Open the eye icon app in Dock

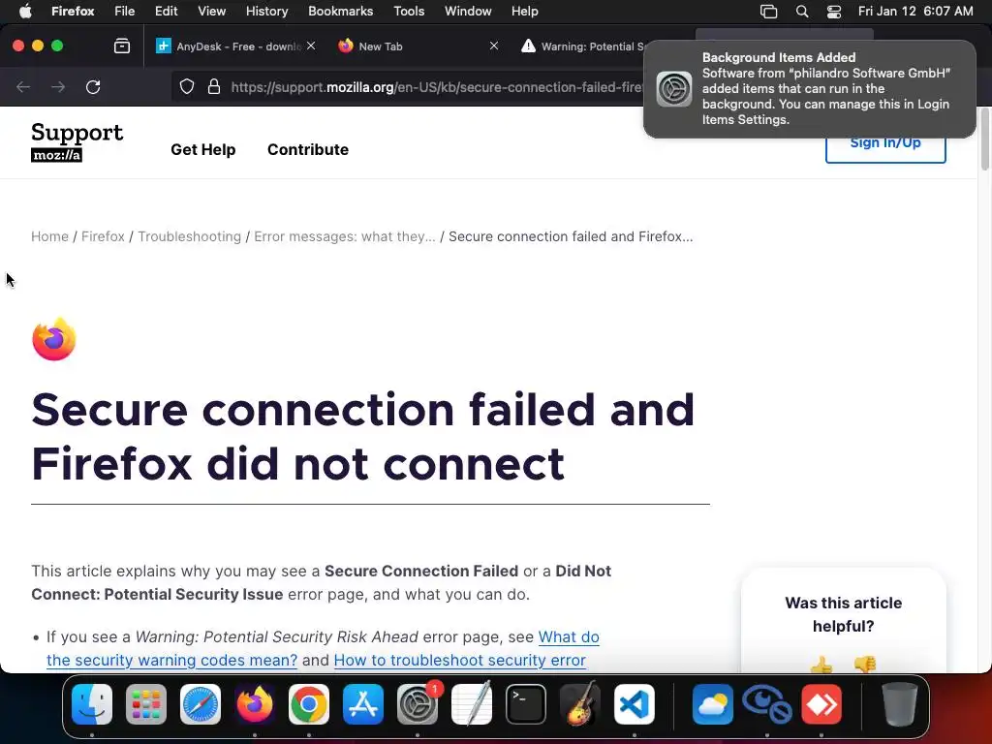click(767, 704)
